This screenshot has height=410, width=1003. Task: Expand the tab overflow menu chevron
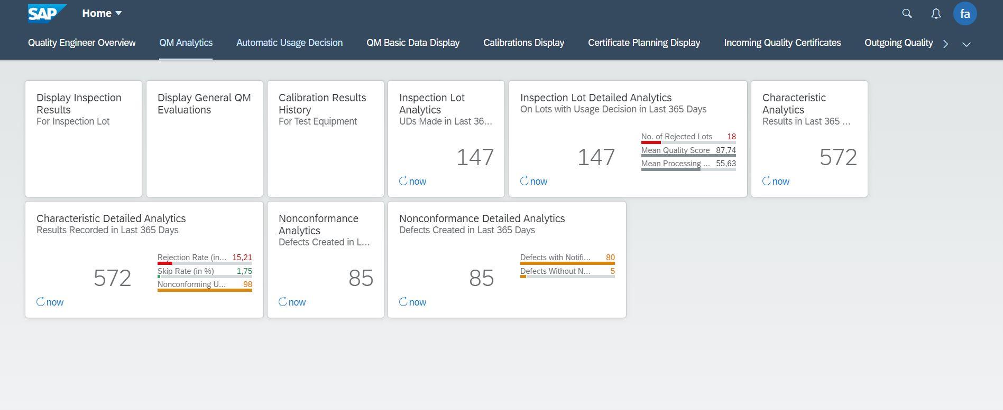pyautogui.click(x=967, y=44)
